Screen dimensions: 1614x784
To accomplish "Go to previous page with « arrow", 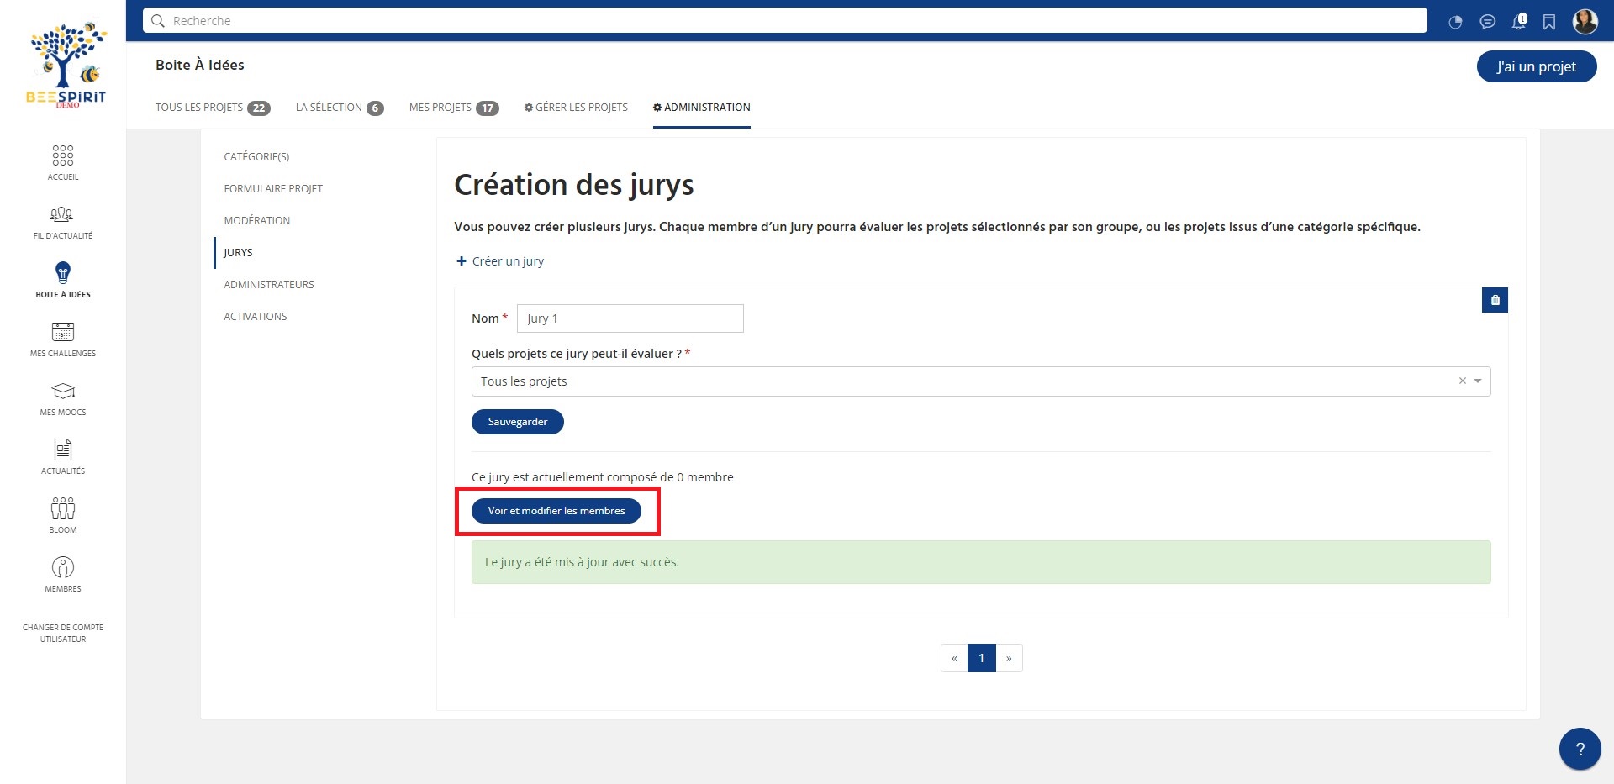I will click(x=954, y=658).
